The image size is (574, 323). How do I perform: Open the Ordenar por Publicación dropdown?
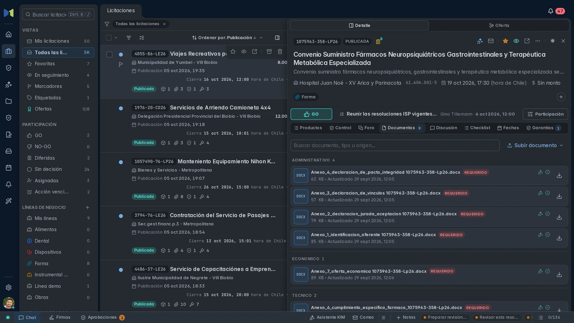pos(227,38)
